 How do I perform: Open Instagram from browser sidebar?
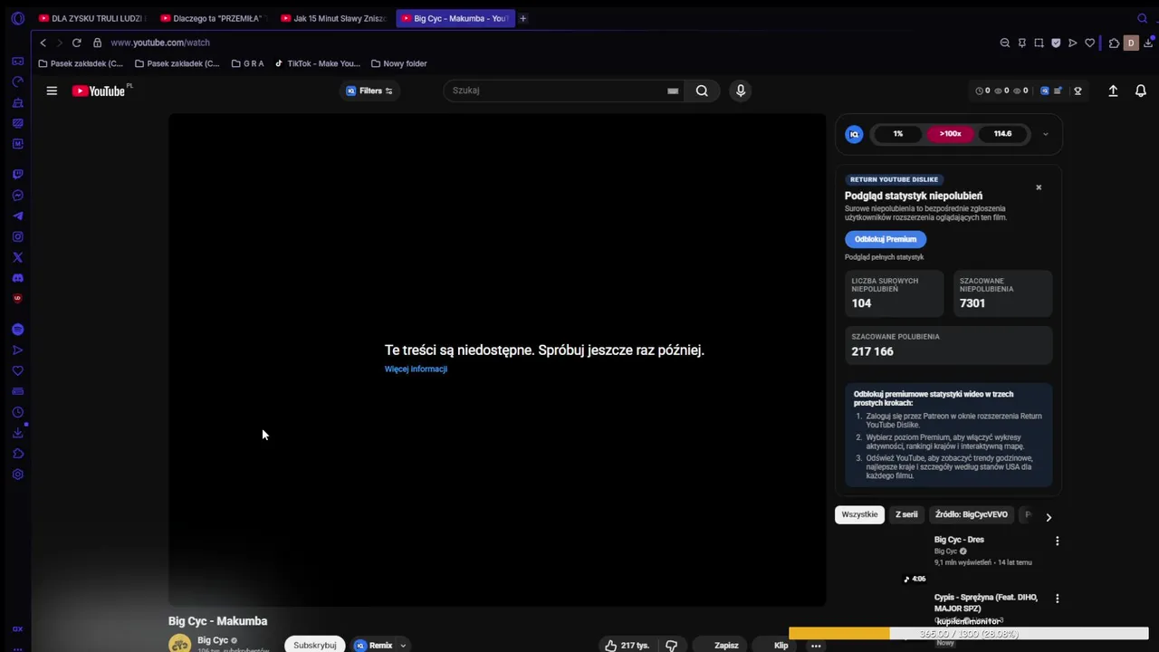(x=17, y=237)
